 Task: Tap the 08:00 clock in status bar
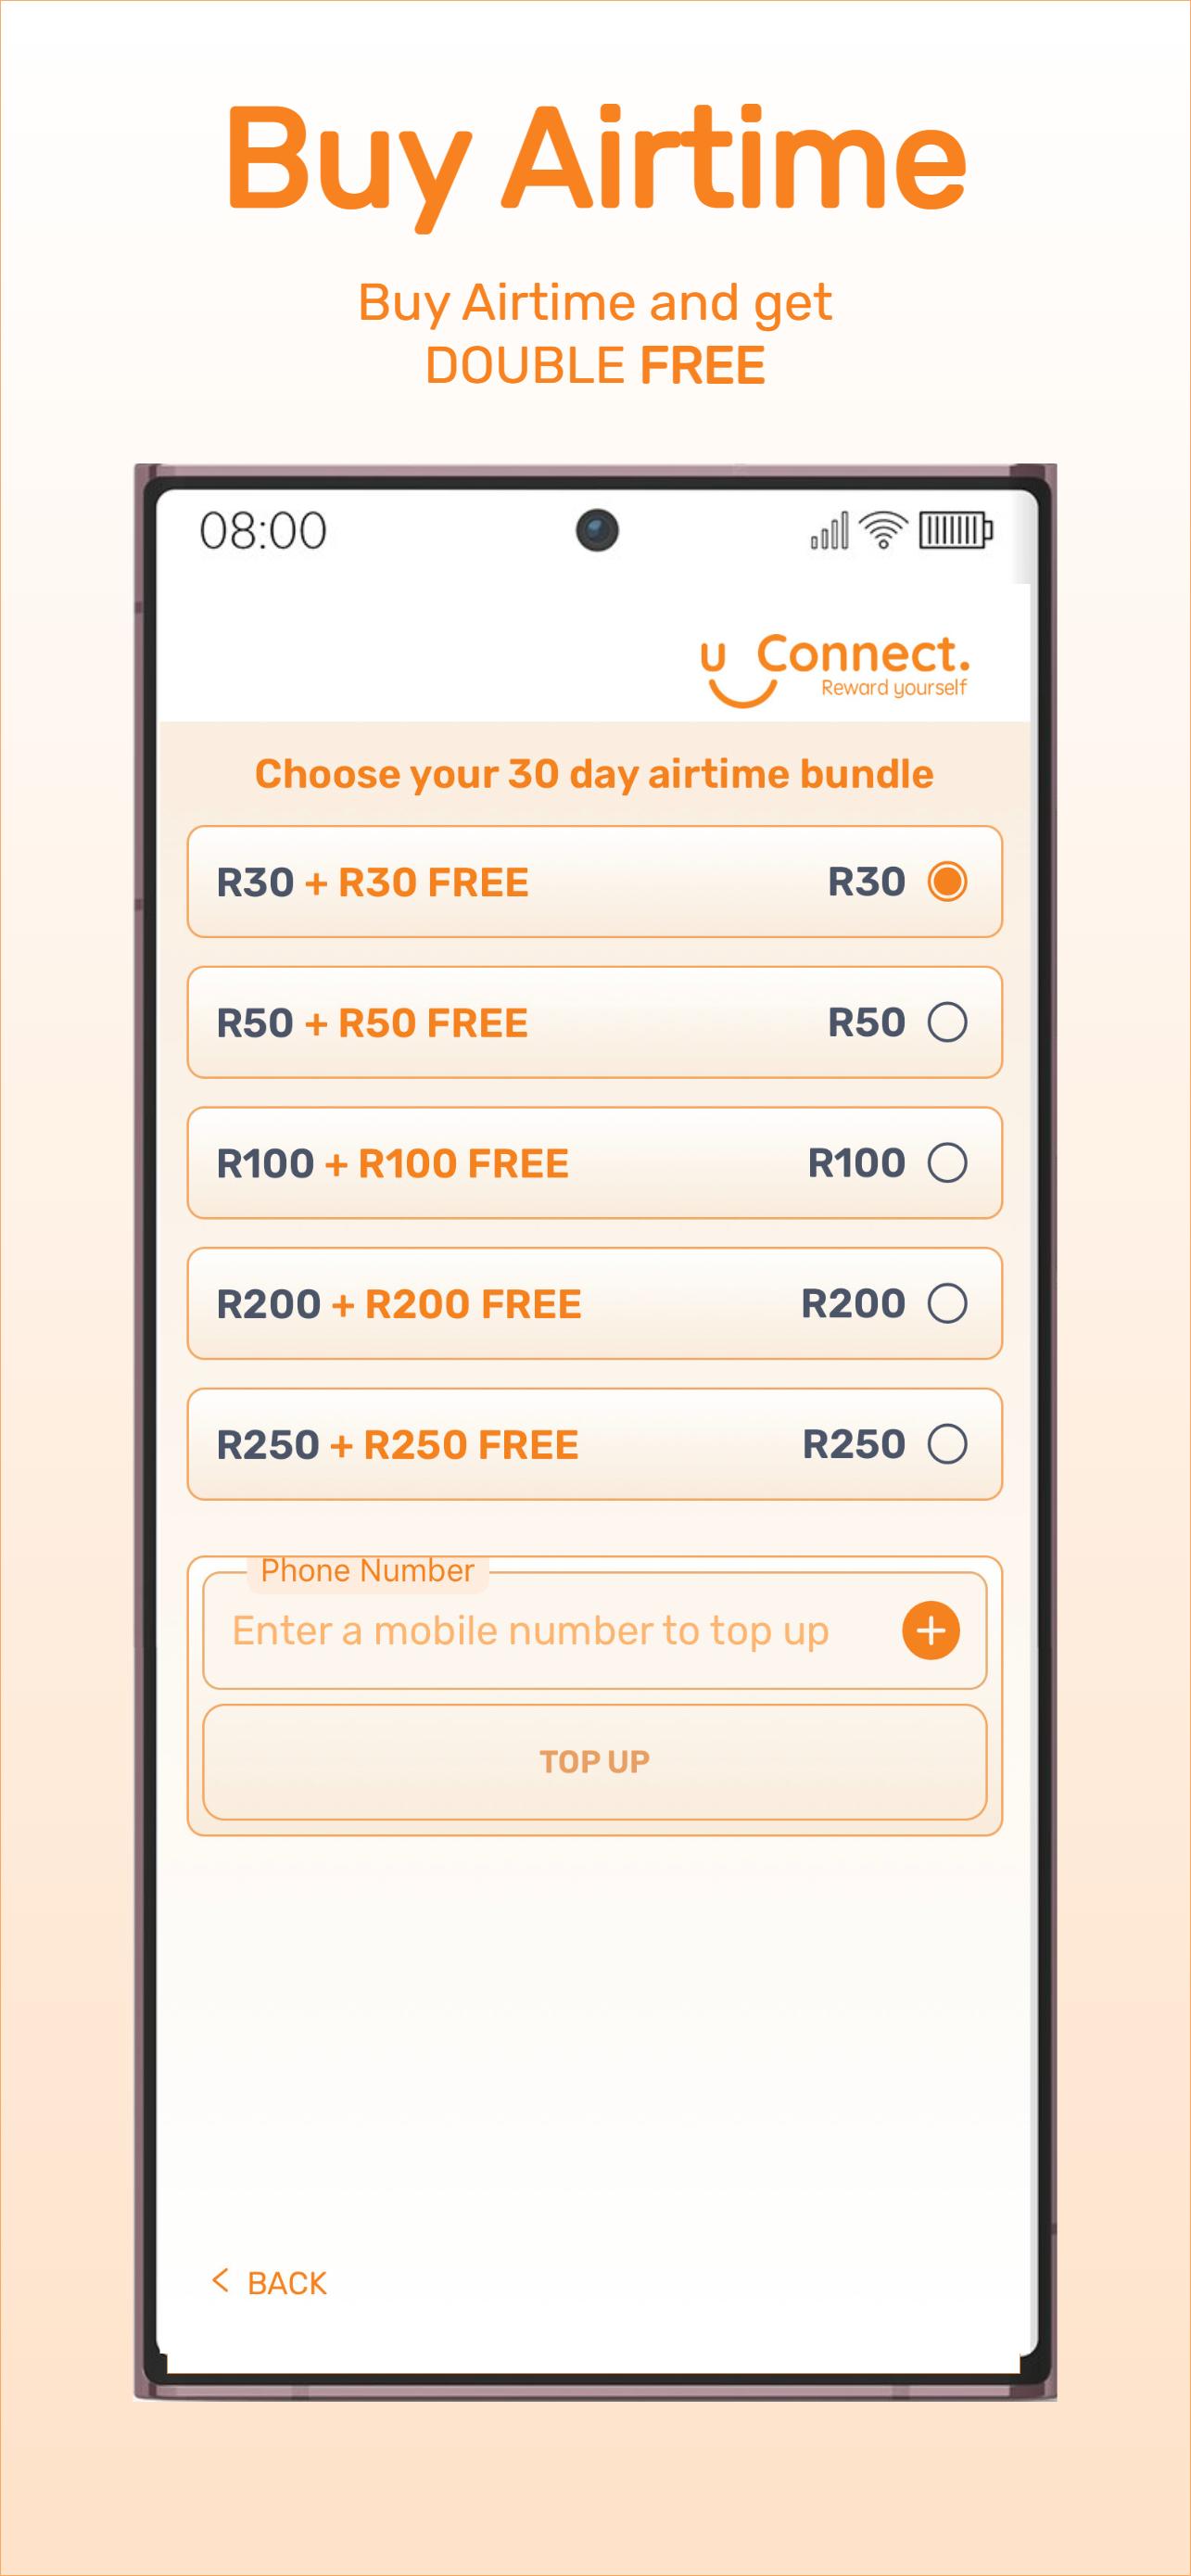tap(263, 531)
